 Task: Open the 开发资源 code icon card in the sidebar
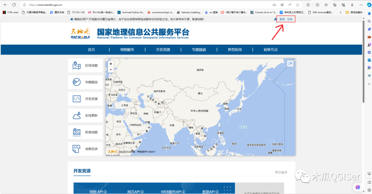[85, 99]
